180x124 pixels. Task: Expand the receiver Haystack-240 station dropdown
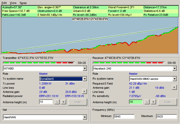coord(174,68)
